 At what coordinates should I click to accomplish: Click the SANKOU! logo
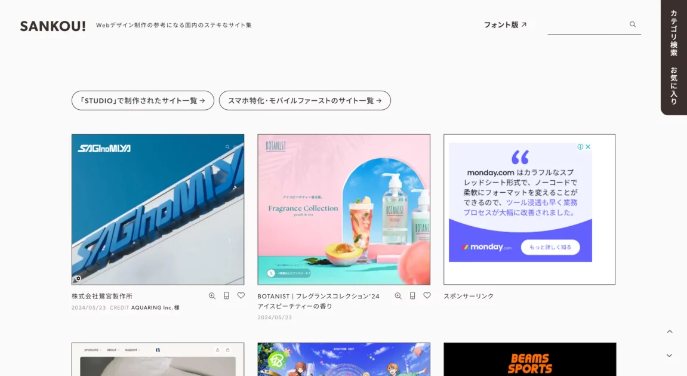click(53, 26)
